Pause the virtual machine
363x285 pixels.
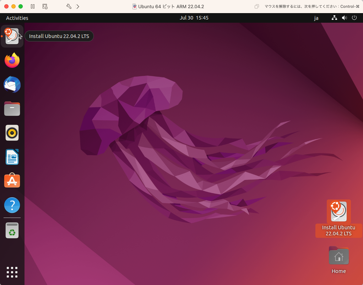(x=33, y=6)
